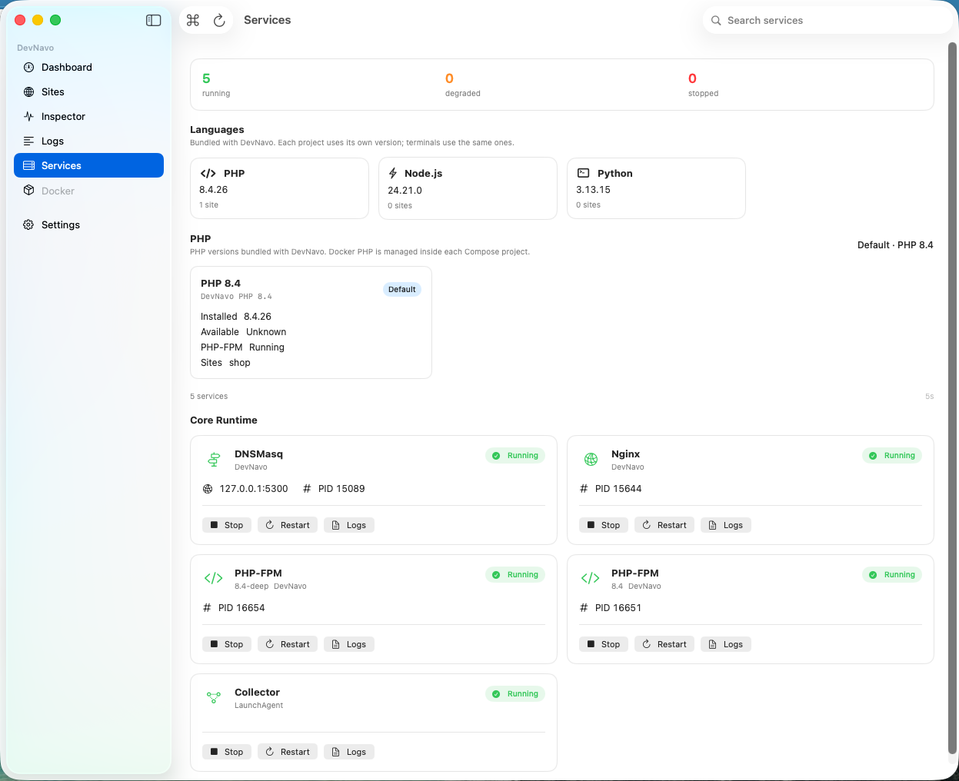Restart the Collector service
This screenshot has height=781, width=959.
(x=288, y=752)
